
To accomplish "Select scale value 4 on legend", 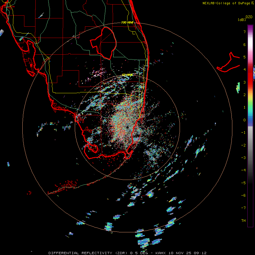I will pyautogui.click(x=245, y=70).
